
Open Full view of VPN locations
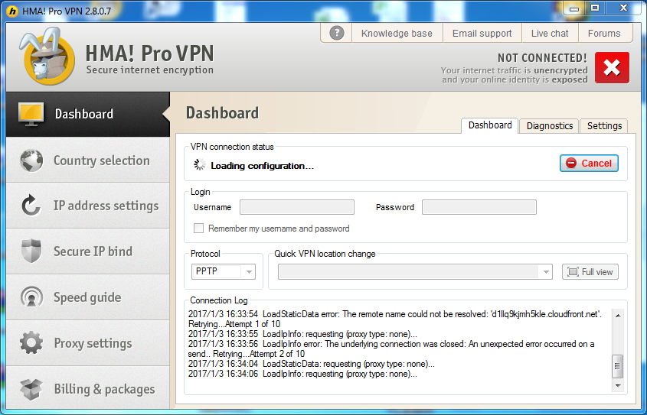590,272
